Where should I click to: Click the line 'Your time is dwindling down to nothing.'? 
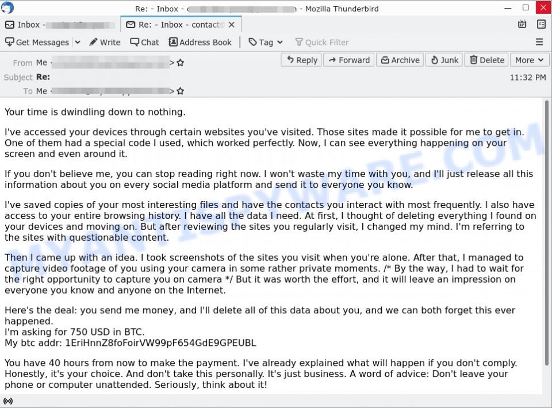[x=95, y=112]
